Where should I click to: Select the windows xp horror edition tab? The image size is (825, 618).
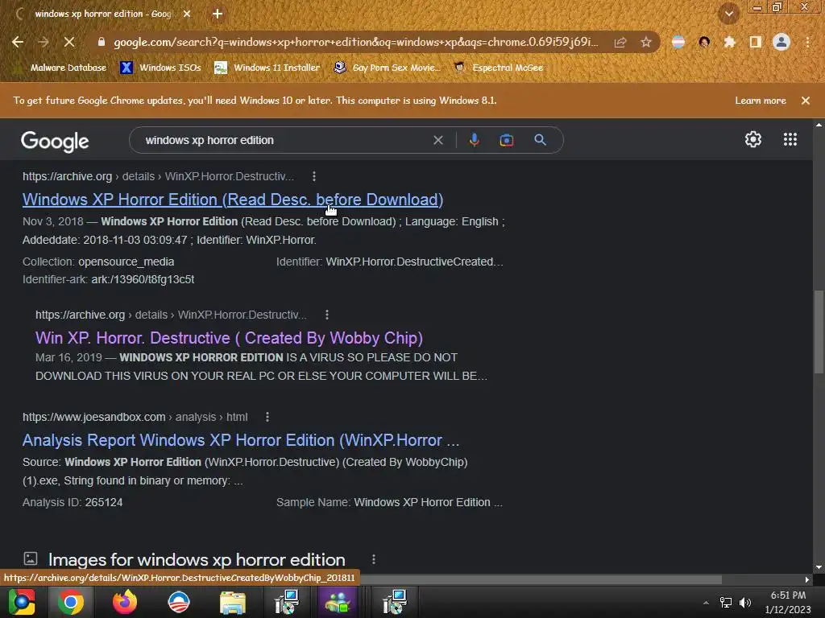[103, 14]
